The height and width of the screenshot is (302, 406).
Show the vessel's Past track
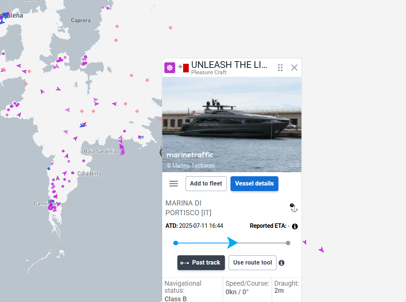[201, 263]
